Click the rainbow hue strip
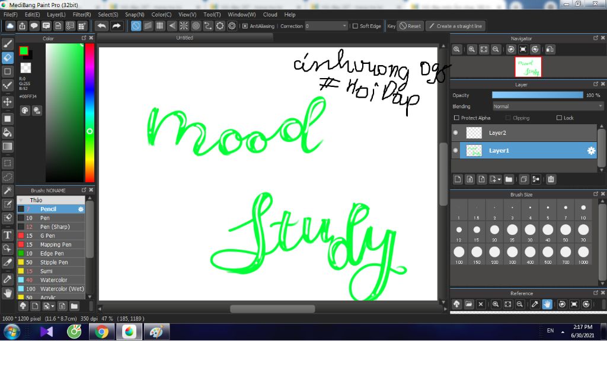Viewport: 607px width, 391px height. pos(90,112)
